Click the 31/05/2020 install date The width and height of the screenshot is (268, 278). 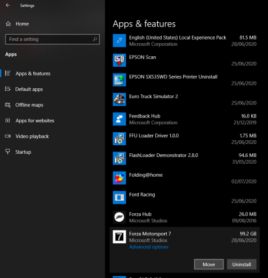click(244, 162)
